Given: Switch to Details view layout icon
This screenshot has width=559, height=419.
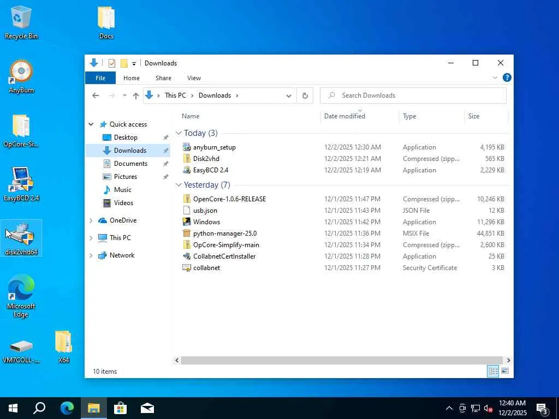Looking at the screenshot, I should click(x=493, y=371).
